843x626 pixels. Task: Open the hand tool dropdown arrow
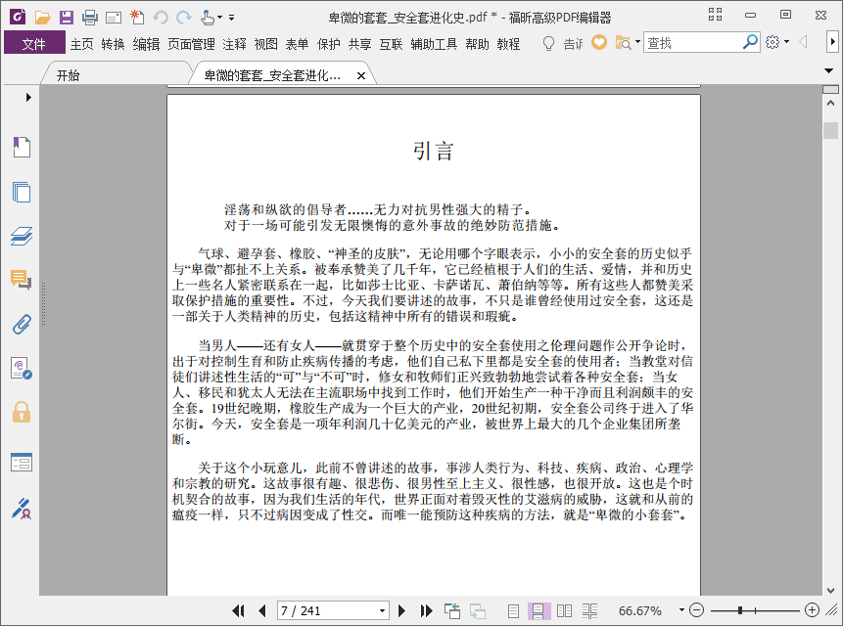click(x=219, y=18)
